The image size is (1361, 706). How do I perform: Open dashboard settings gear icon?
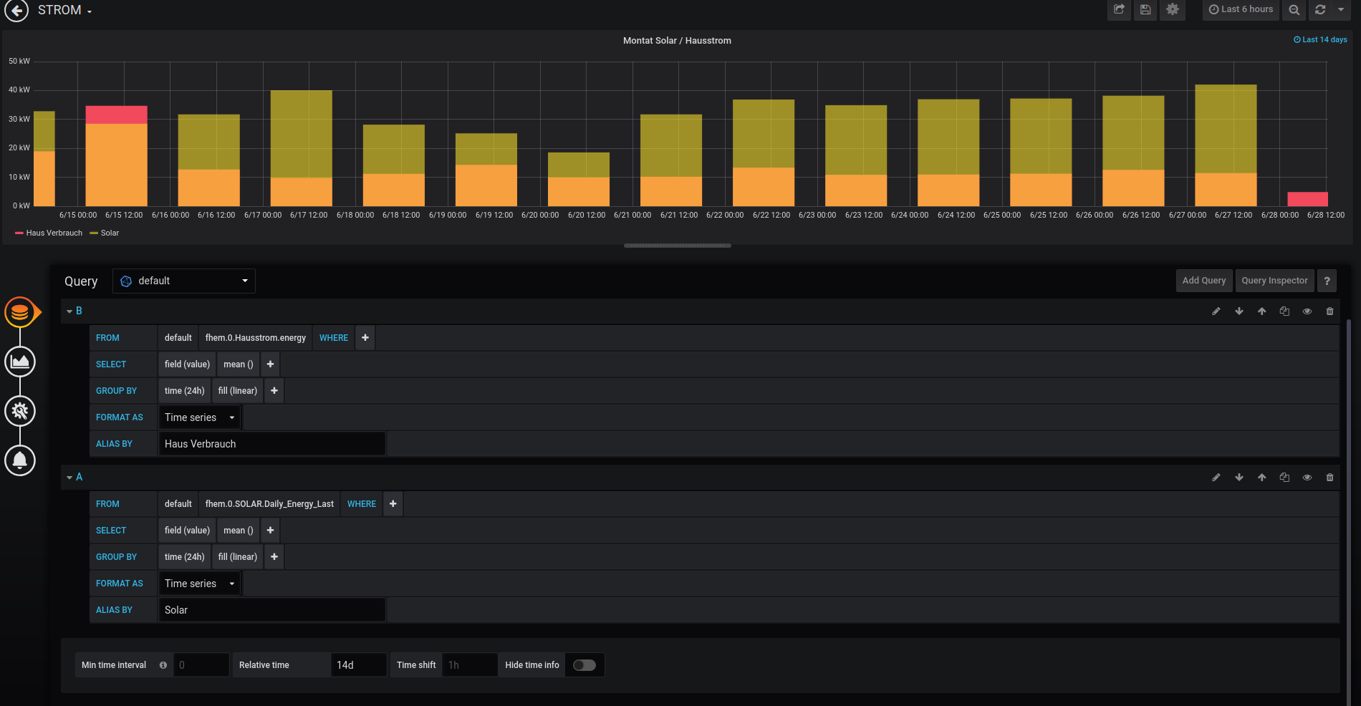pyautogui.click(x=1173, y=10)
